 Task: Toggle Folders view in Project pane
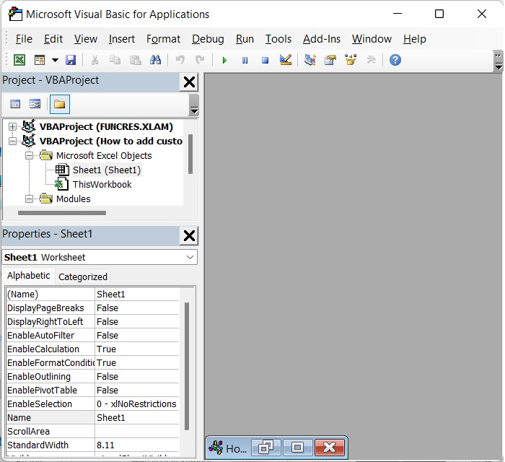point(60,104)
